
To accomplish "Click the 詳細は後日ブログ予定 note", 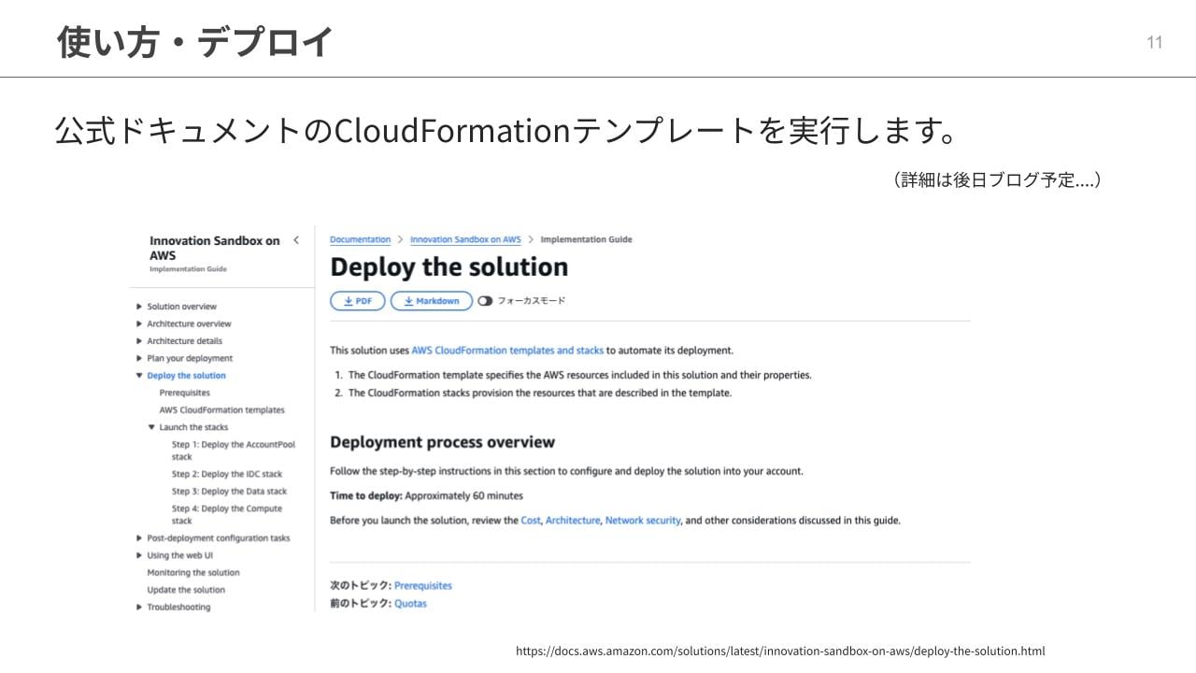I will click(997, 180).
